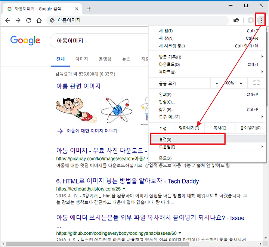Image resolution: width=269 pixels, height=247 pixels.
Task: Click horizontal scrollbar right arrow
Action: 260,244
